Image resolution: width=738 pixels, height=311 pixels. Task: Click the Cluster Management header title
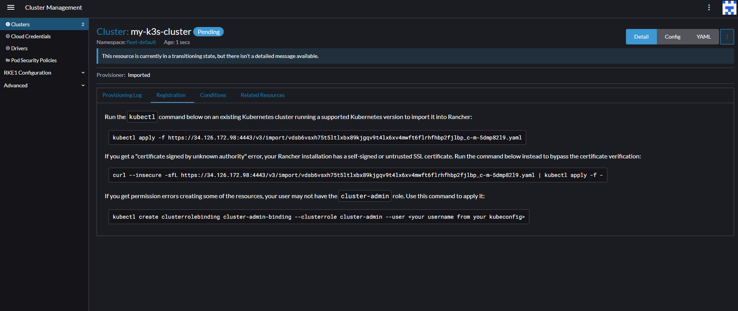point(54,7)
